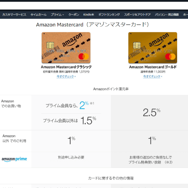Open カスタマーサービス in the navigation bar
188x188 pixels.
click(14, 15)
